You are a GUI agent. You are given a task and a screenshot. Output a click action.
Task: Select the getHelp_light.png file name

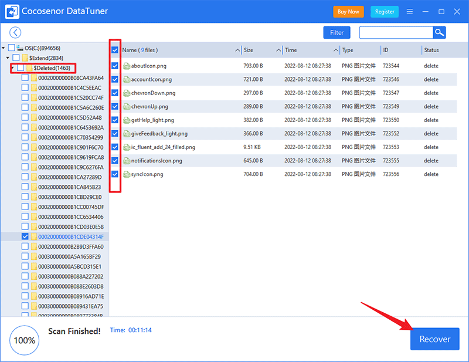[152, 120]
